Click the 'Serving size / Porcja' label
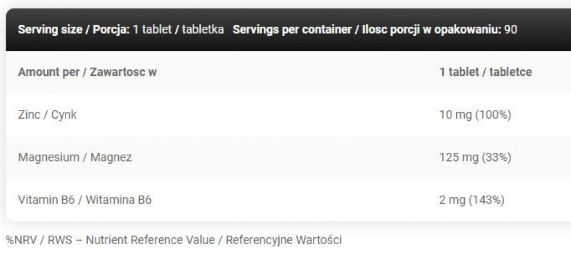Viewport: 571px width, 259px height. (x=74, y=29)
